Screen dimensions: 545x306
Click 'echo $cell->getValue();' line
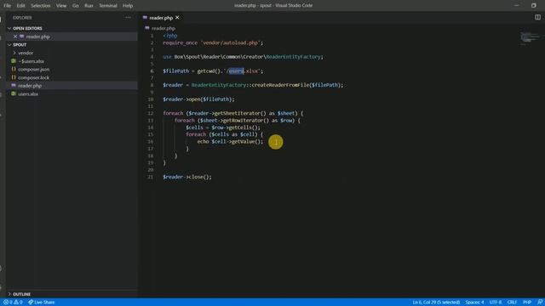(x=230, y=142)
